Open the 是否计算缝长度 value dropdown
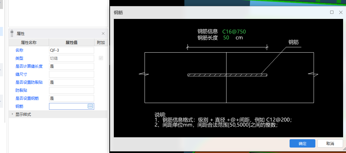The height and width of the screenshot is (153, 346). pos(71,66)
